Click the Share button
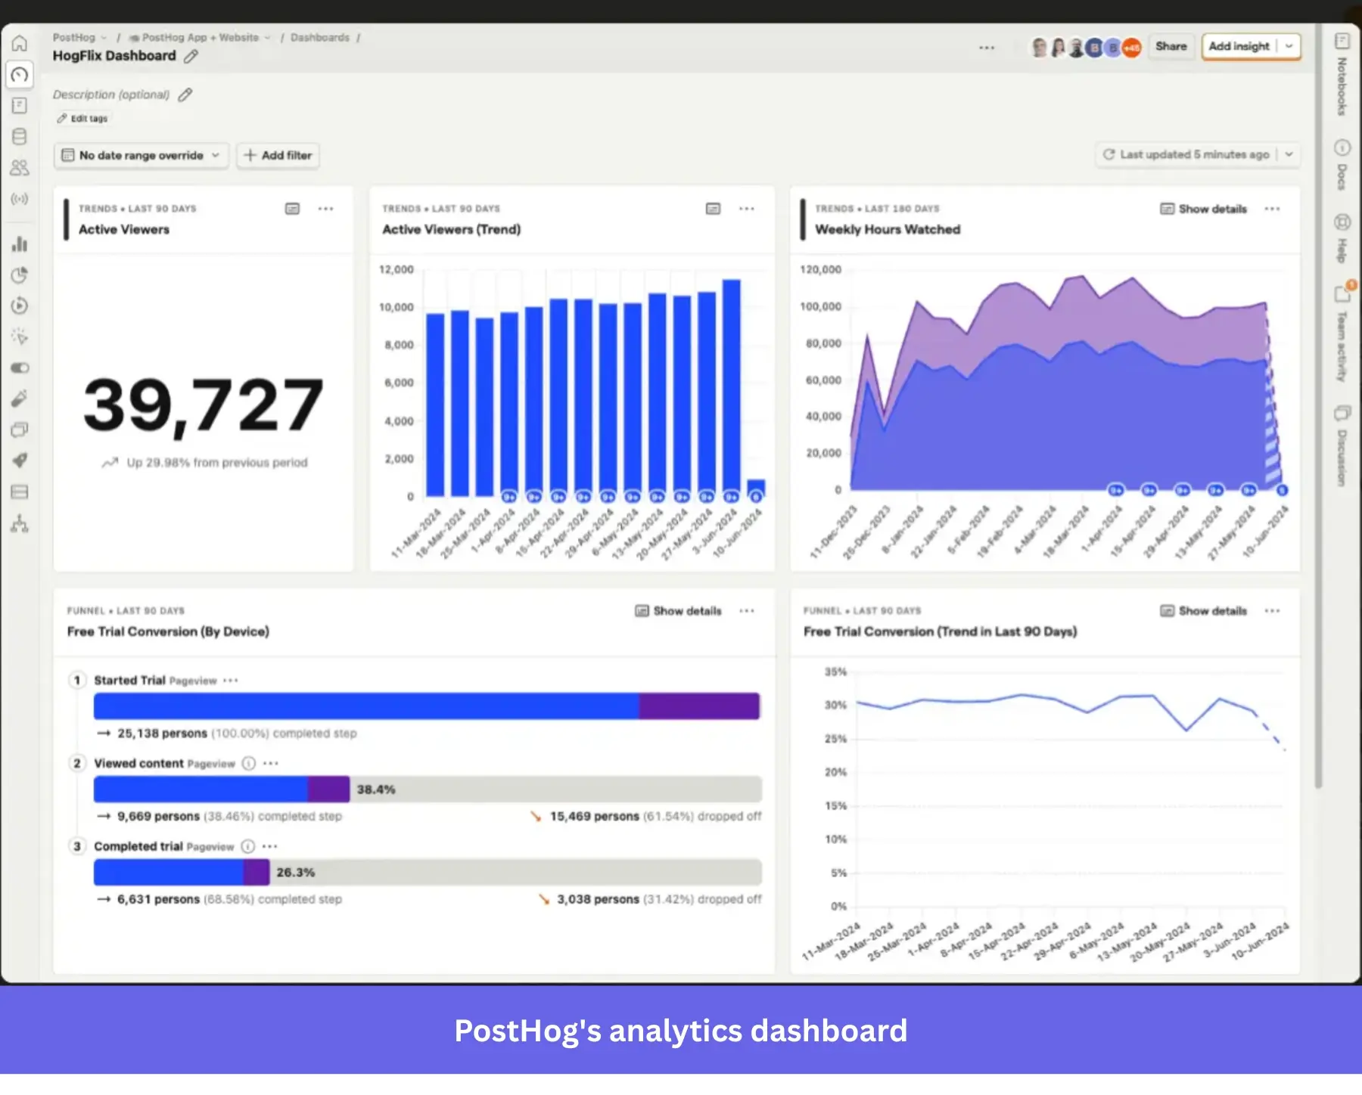 (x=1171, y=46)
